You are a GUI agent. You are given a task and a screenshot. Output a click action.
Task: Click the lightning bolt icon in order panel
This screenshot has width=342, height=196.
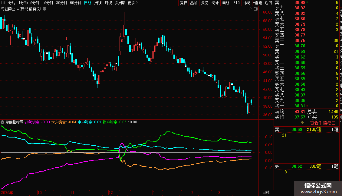pyautogui.click(x=302, y=123)
